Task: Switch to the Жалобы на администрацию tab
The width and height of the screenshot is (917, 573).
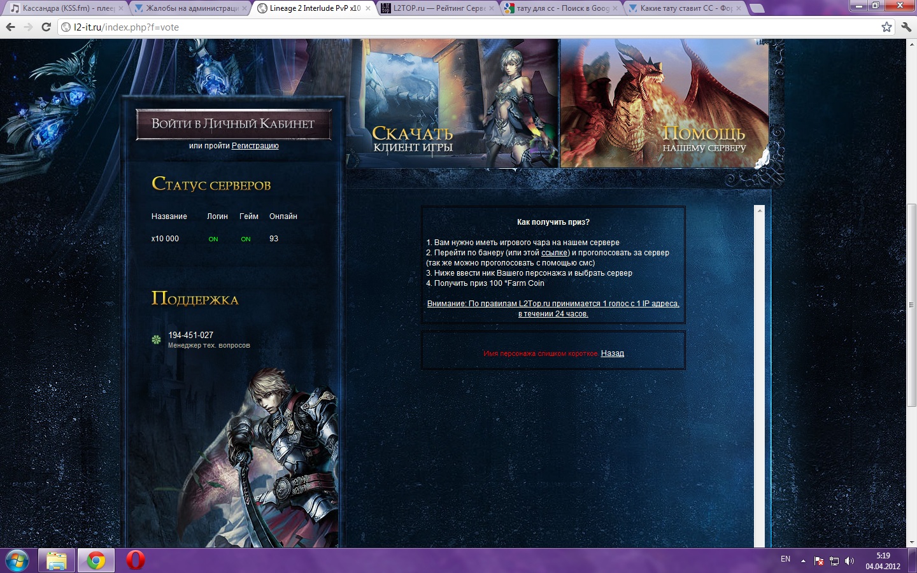Action: coord(192,8)
